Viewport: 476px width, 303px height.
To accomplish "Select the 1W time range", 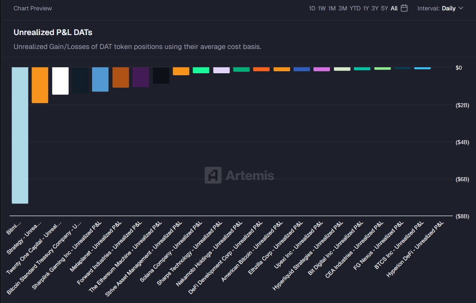I will pyautogui.click(x=322, y=8).
